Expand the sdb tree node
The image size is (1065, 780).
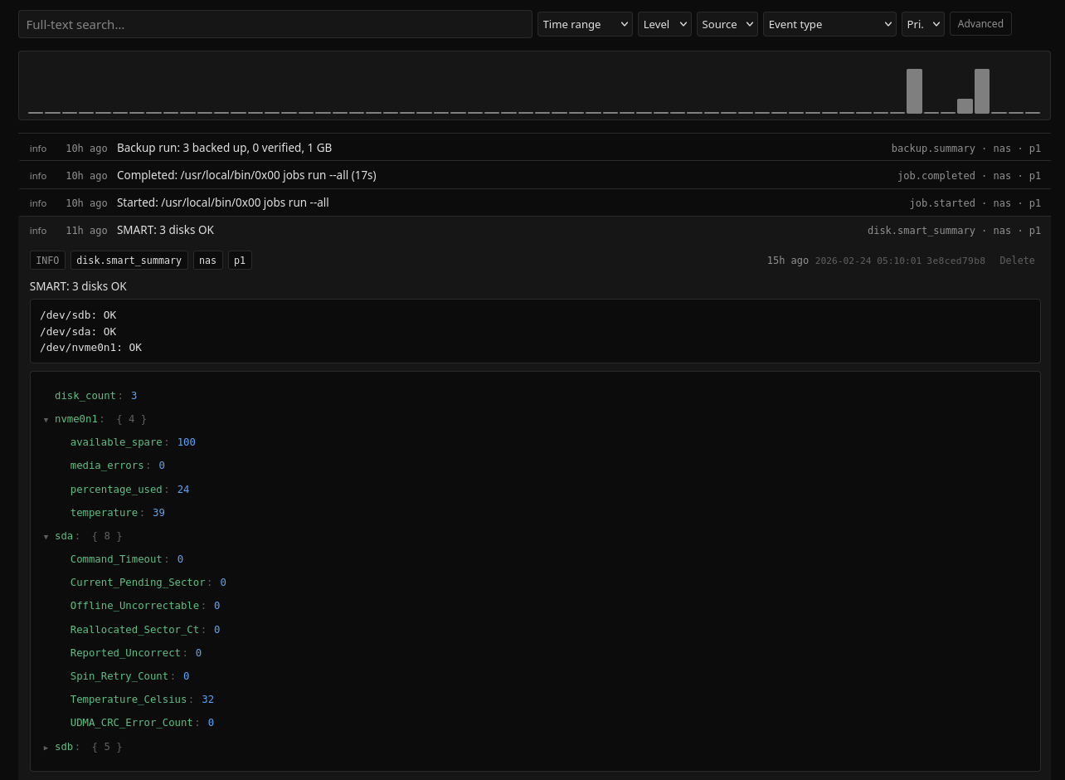coord(46,748)
